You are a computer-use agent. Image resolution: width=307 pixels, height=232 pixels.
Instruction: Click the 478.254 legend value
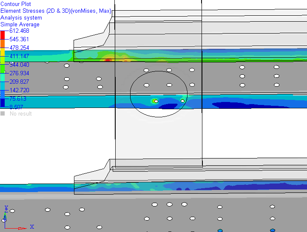[x=19, y=48]
